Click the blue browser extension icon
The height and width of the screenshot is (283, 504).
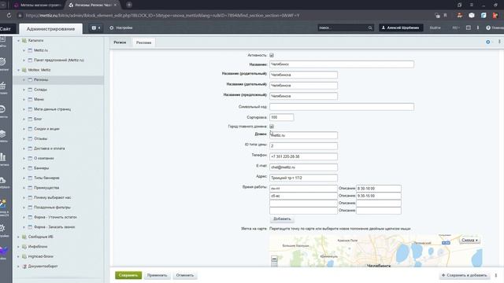tap(484, 15)
